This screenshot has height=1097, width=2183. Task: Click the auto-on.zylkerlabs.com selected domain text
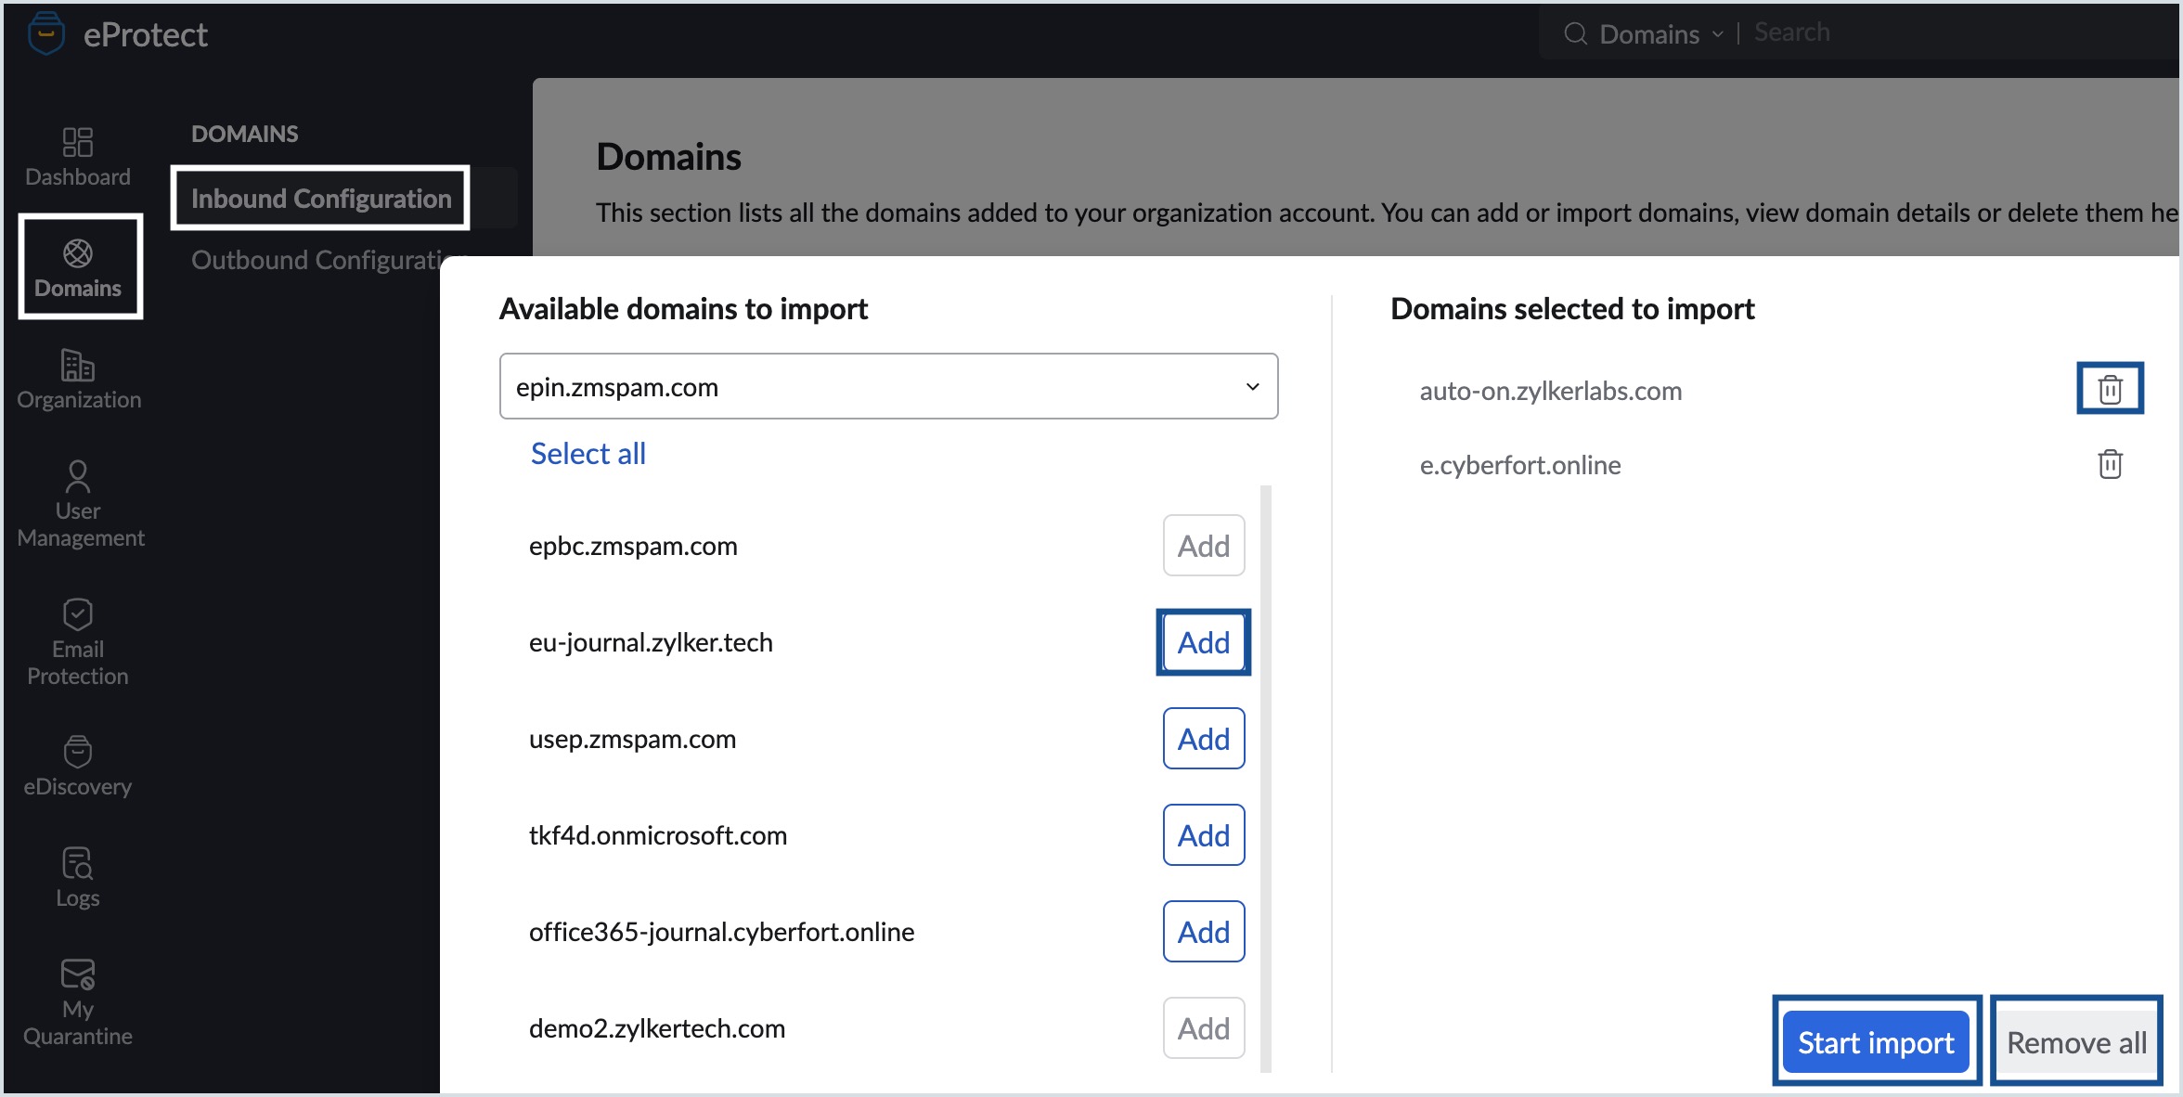[x=1550, y=391]
